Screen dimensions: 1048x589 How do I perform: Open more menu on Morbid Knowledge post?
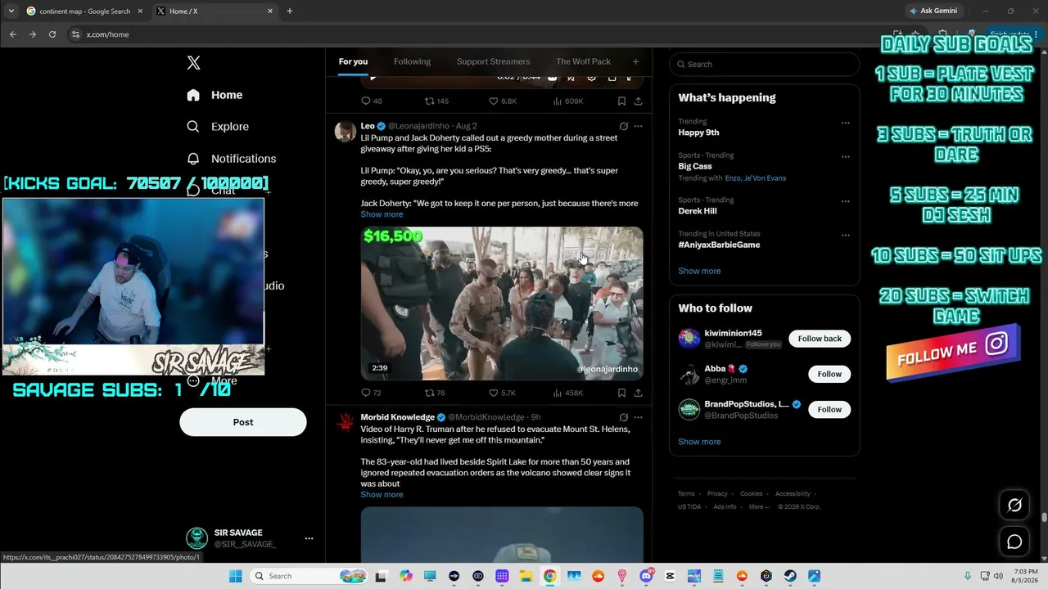pyautogui.click(x=639, y=417)
